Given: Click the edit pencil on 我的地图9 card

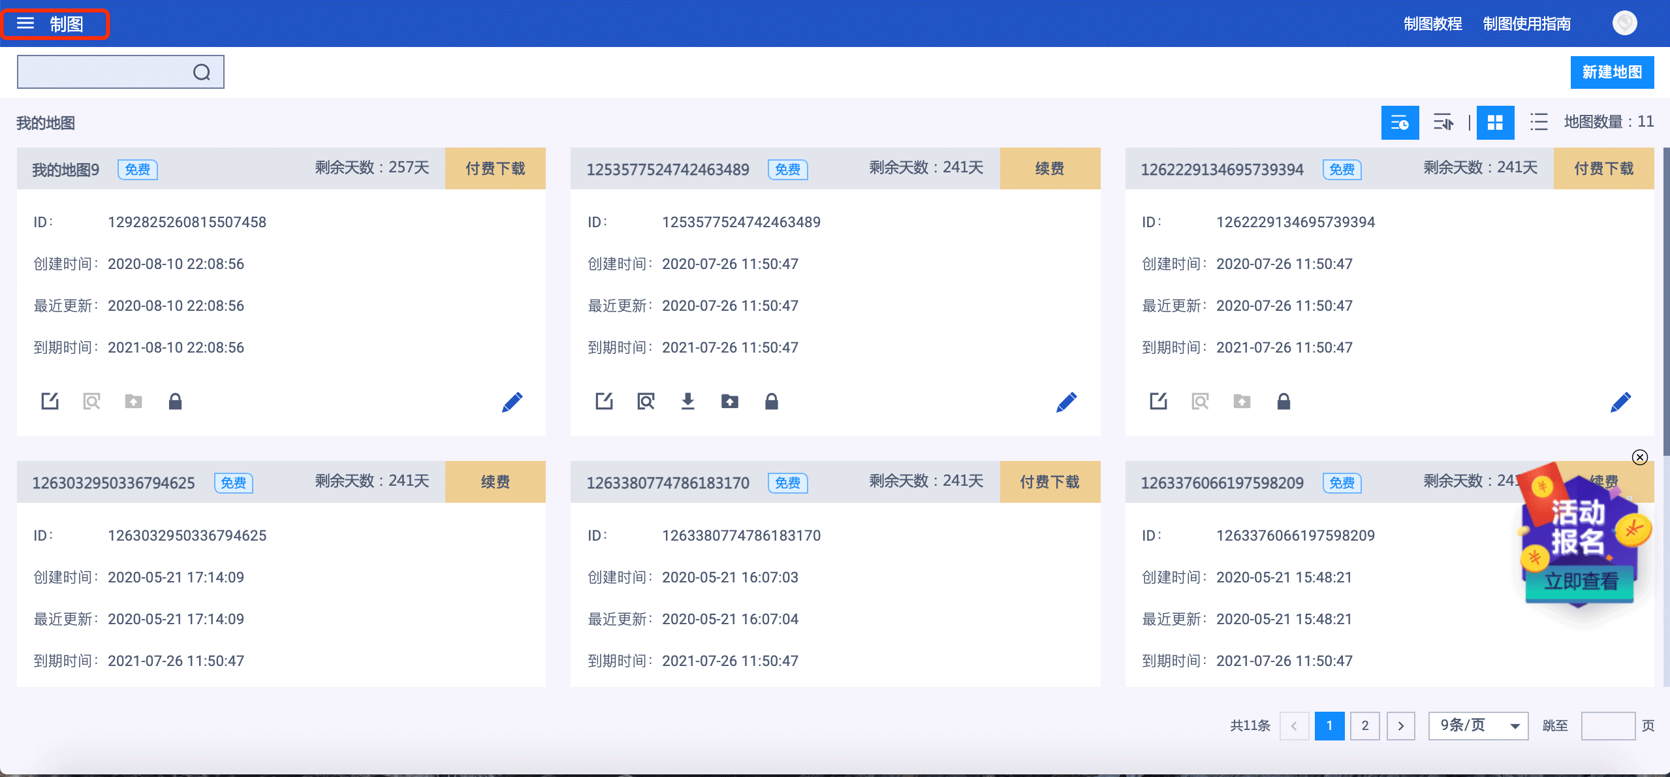Looking at the screenshot, I should click(512, 402).
